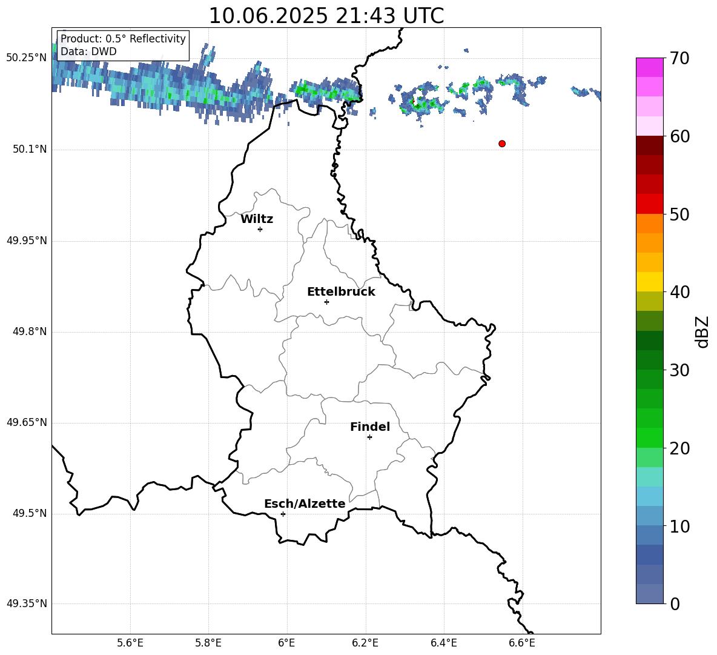Screen dimensions: 717x655
Task: Click the dBZ colorbar axis label
Action: point(702,331)
